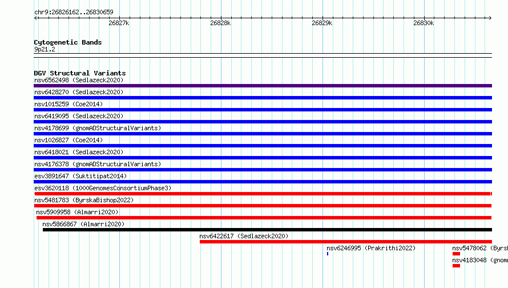508x288 pixels.
Task: Select the tiny blue nsv6246995 variant marker
Action: (x=328, y=254)
